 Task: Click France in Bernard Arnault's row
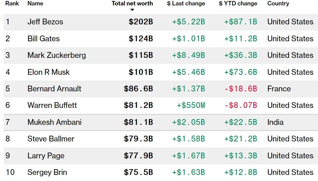click(279, 89)
